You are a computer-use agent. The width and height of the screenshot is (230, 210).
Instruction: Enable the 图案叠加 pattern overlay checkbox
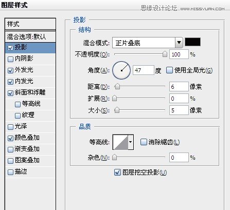tap(10, 161)
